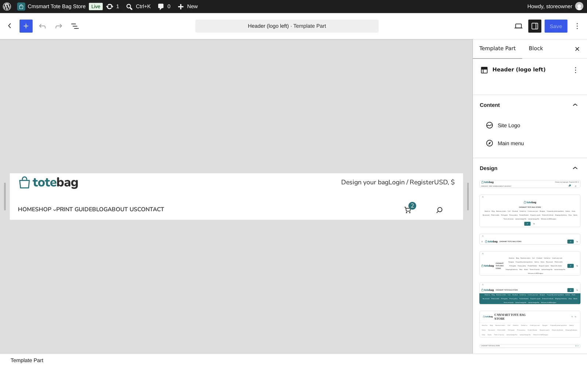Open Ctrl+K search in admin bar
The image size is (587, 367).
[x=138, y=6]
